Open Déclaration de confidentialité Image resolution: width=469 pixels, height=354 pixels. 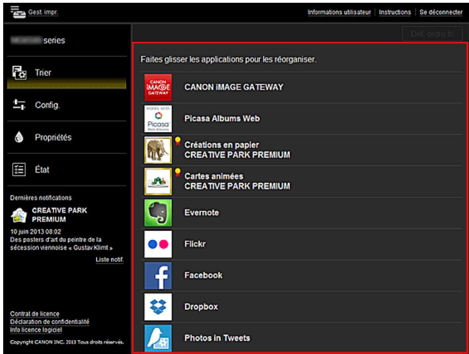coord(50,322)
